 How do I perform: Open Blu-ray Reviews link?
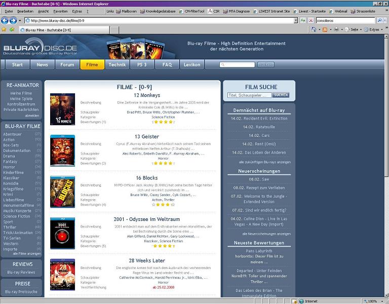point(21,272)
